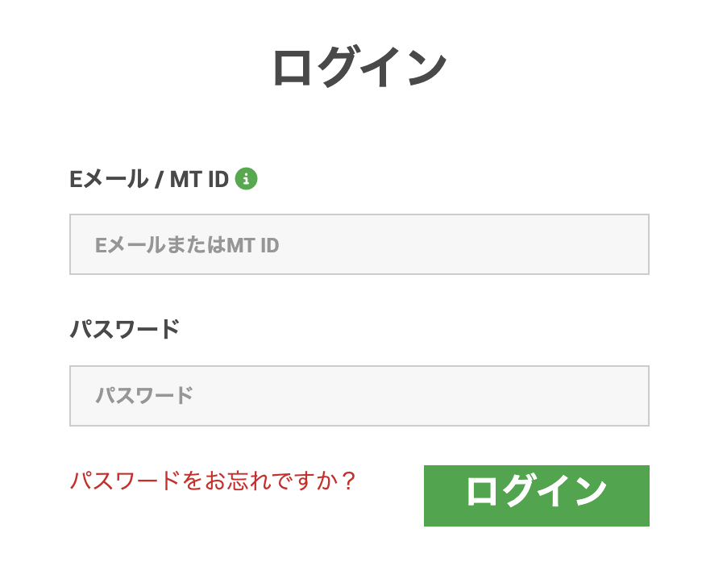Tap the circular "i" information icon
The height and width of the screenshot is (587, 727).
[x=246, y=179]
